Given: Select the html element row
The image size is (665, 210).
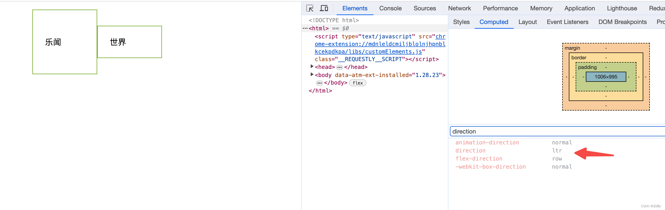Looking at the screenshot, I should pyautogui.click(x=375, y=28).
